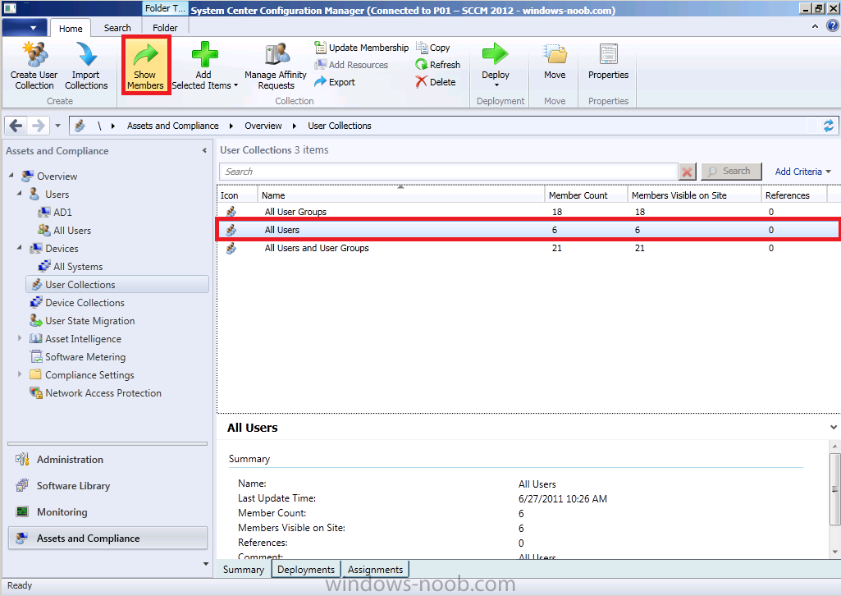Screen dimensions: 841x596
Task: Delete the selected collection
Action: 436,81
